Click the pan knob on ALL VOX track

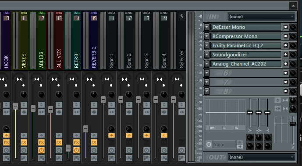tap(59, 94)
